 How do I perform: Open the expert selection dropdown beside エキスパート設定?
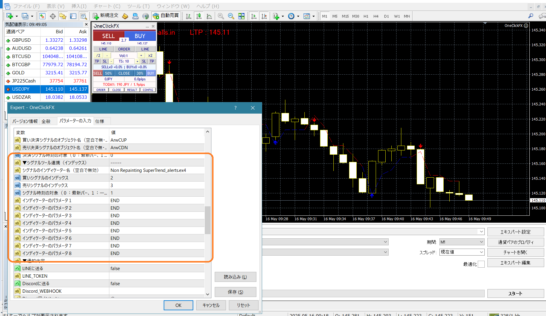pyautogui.click(x=481, y=232)
